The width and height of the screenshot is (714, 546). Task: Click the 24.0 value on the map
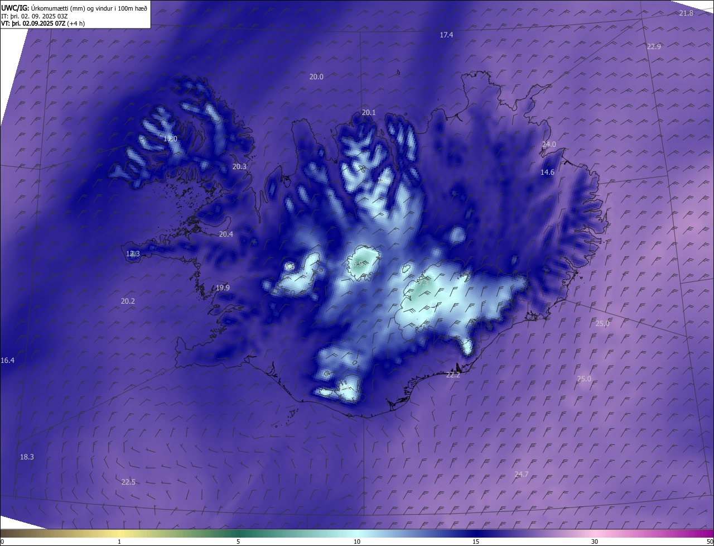(549, 144)
